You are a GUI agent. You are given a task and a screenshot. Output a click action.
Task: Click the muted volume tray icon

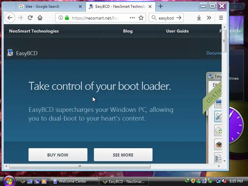[224, 181]
